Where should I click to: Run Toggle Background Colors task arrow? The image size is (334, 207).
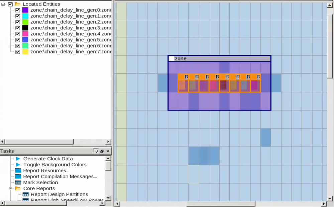(18, 165)
